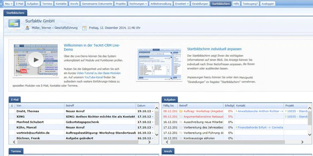Open the email from Manfred Schubert
313x156 pixels.
82,122
